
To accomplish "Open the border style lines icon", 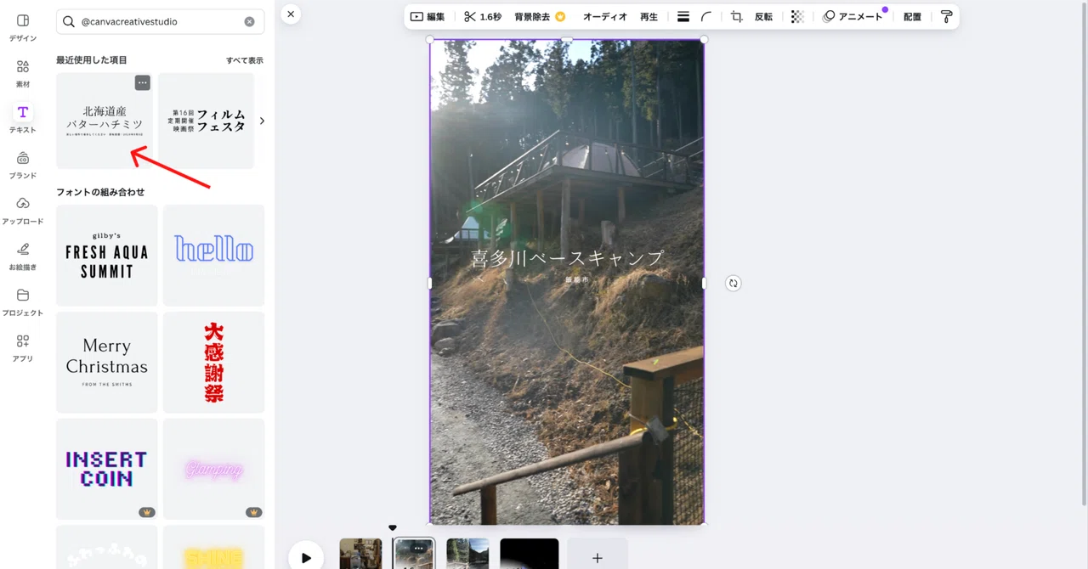I will [x=683, y=16].
